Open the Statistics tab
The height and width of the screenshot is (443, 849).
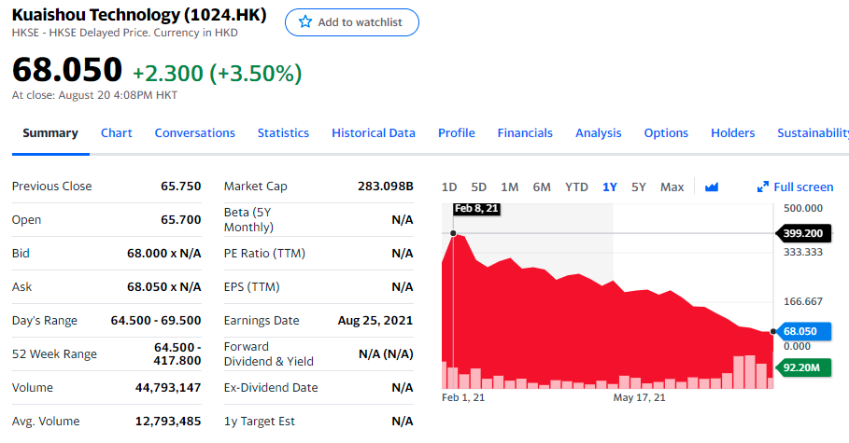[x=283, y=133]
